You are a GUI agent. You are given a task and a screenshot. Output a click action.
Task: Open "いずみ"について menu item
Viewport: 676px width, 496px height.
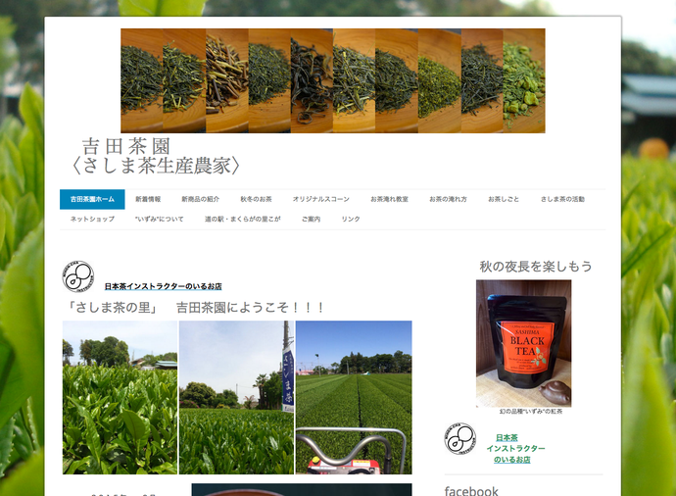[x=160, y=220]
